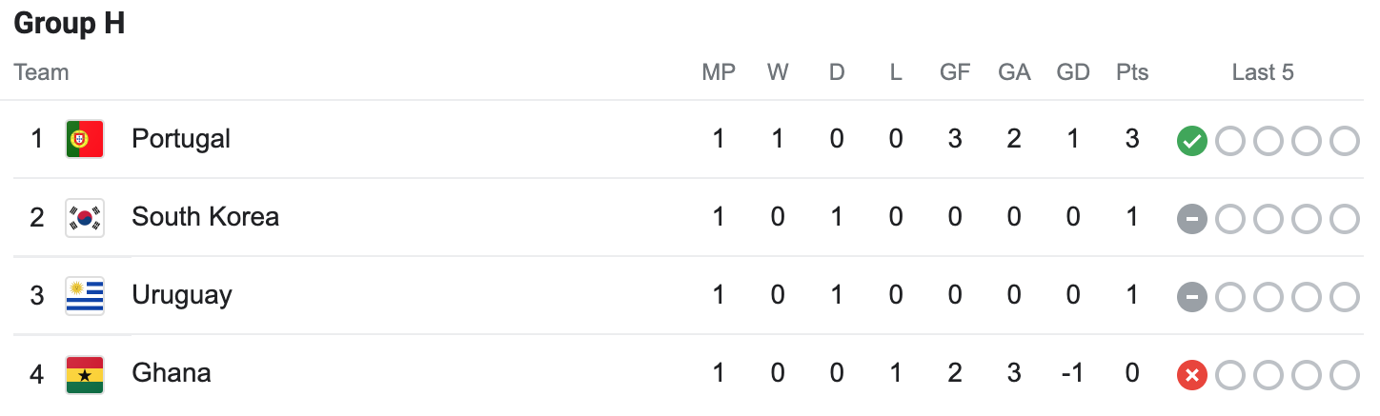Screen dimensions: 1380x416
Task: Click Ghana's second form circle
Action: click(x=1230, y=375)
